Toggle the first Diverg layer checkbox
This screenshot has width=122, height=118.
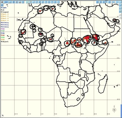pos(2,23)
